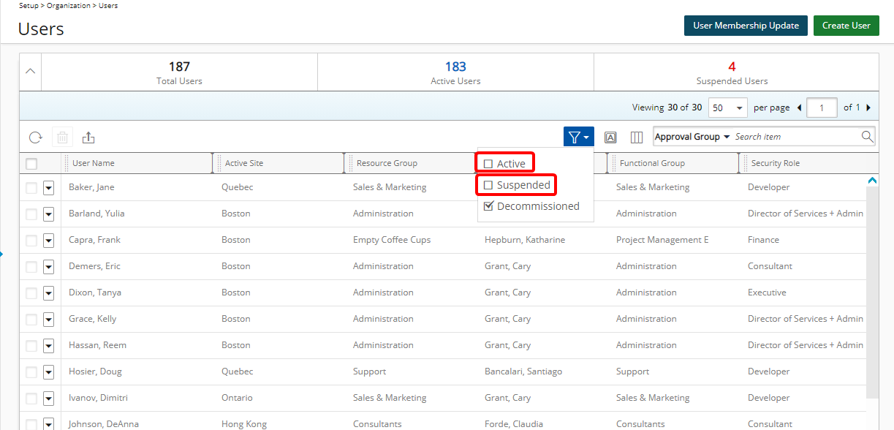Click the export users icon
The height and width of the screenshot is (430, 894).
point(88,137)
